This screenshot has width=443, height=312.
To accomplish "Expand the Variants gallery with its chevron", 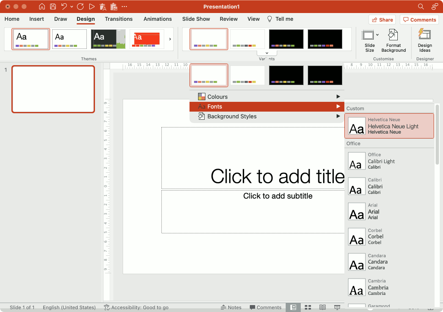I will (x=267, y=52).
